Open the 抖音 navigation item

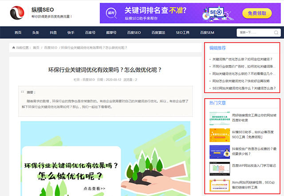(x=53, y=32)
